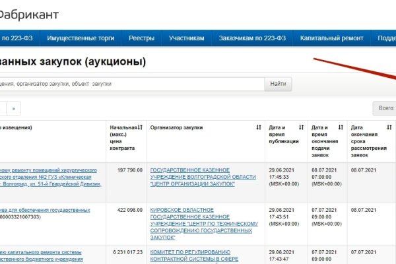Sort by Дата и время публикации
396x264 pixels.
pyautogui.click(x=301, y=127)
